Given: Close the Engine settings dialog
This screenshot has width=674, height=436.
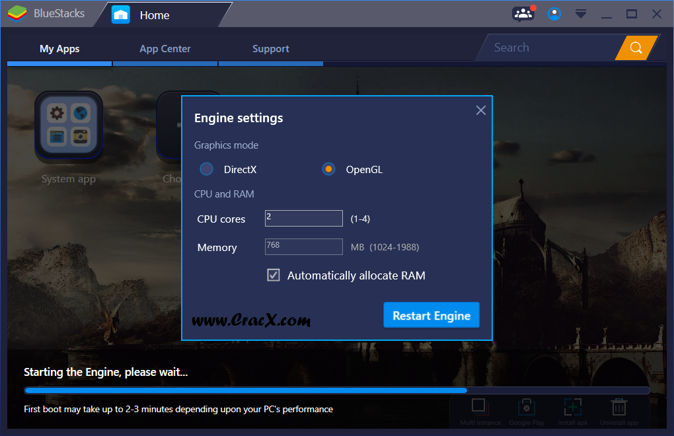Looking at the screenshot, I should (481, 110).
